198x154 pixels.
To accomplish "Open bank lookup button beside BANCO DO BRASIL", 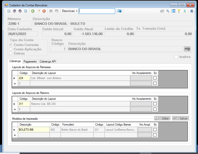I will pyautogui.click(x=187, y=49).
